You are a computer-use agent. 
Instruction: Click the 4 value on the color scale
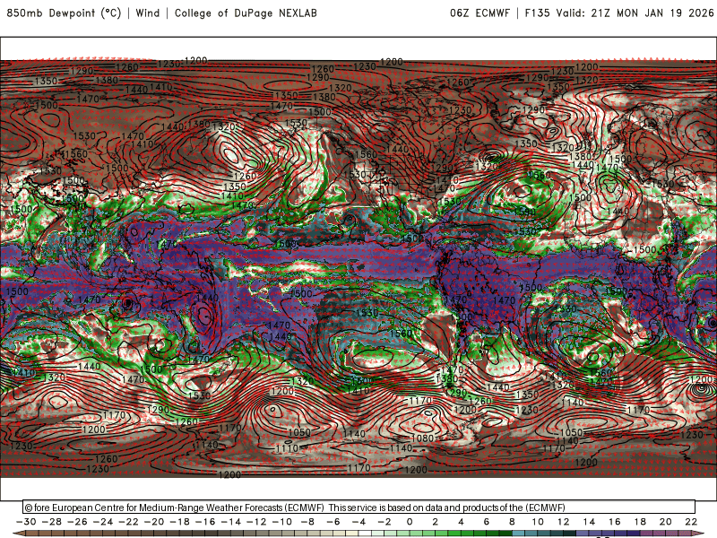point(461,522)
